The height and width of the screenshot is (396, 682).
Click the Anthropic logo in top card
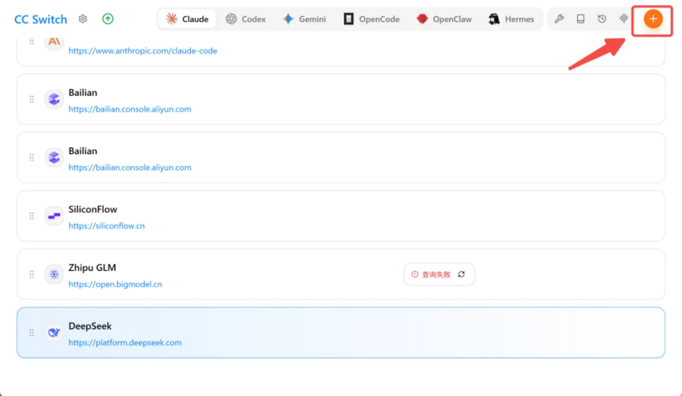click(x=54, y=42)
